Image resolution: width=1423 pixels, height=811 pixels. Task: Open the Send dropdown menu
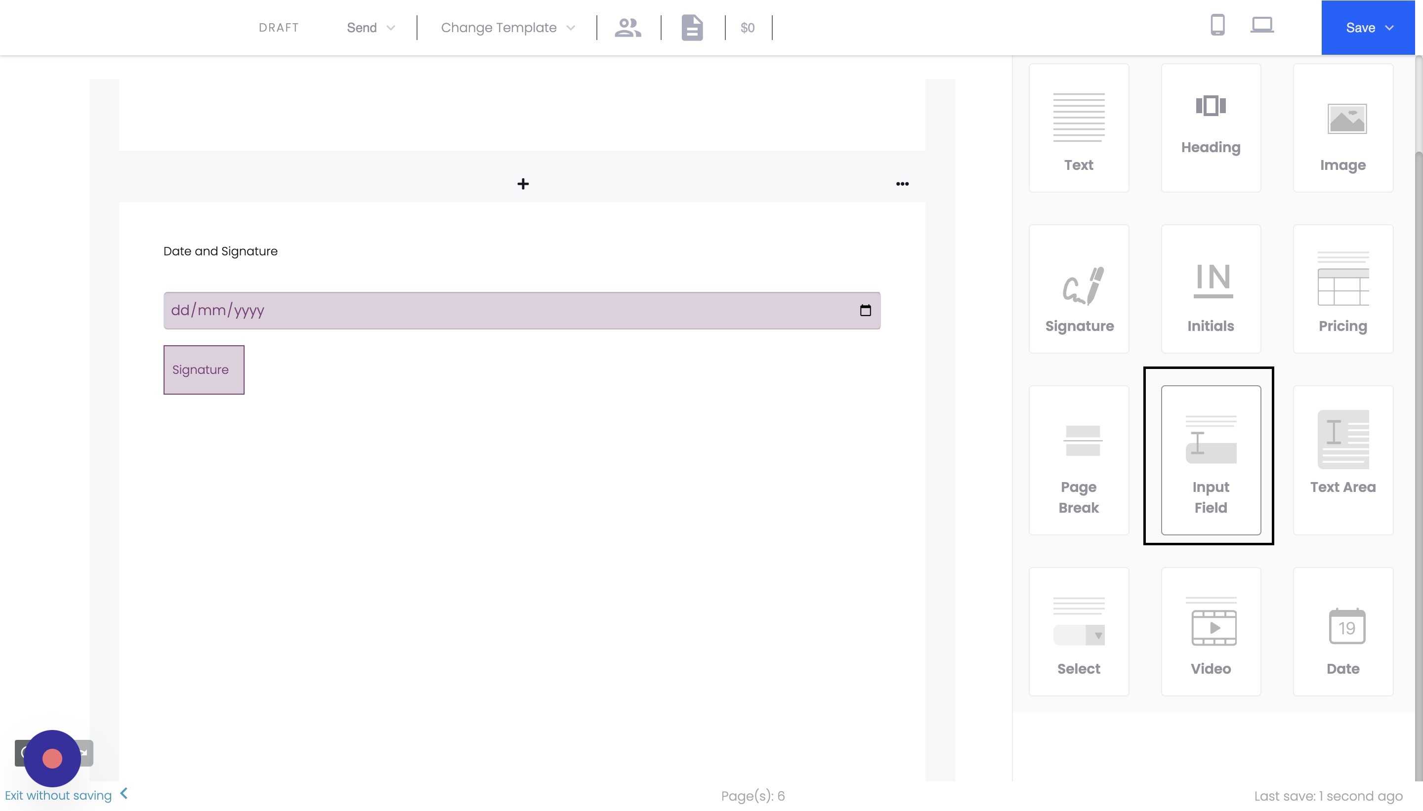[371, 28]
